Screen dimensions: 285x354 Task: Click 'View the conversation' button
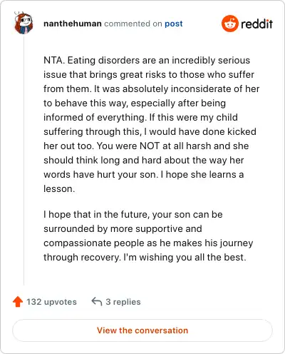click(142, 330)
